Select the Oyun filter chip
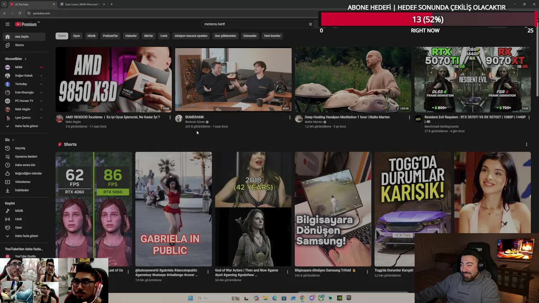This screenshot has width=539, height=303. coord(77,36)
